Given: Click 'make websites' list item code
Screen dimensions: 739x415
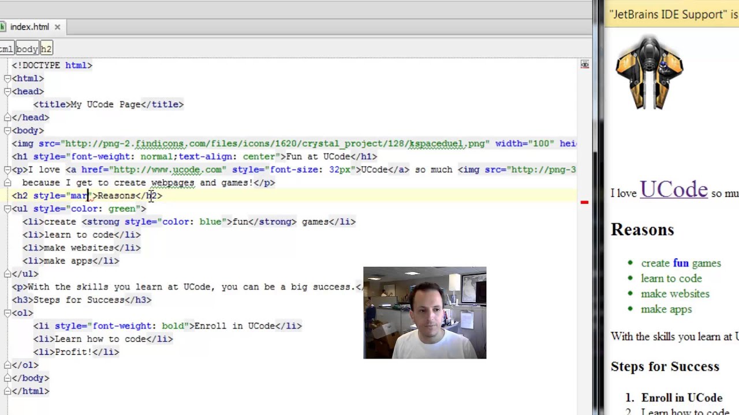Looking at the screenshot, I should 79,248.
